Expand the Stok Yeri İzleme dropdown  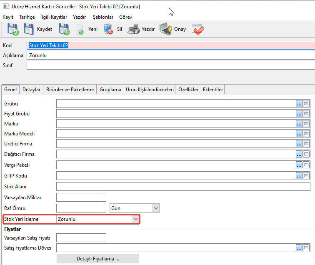(x=135, y=219)
